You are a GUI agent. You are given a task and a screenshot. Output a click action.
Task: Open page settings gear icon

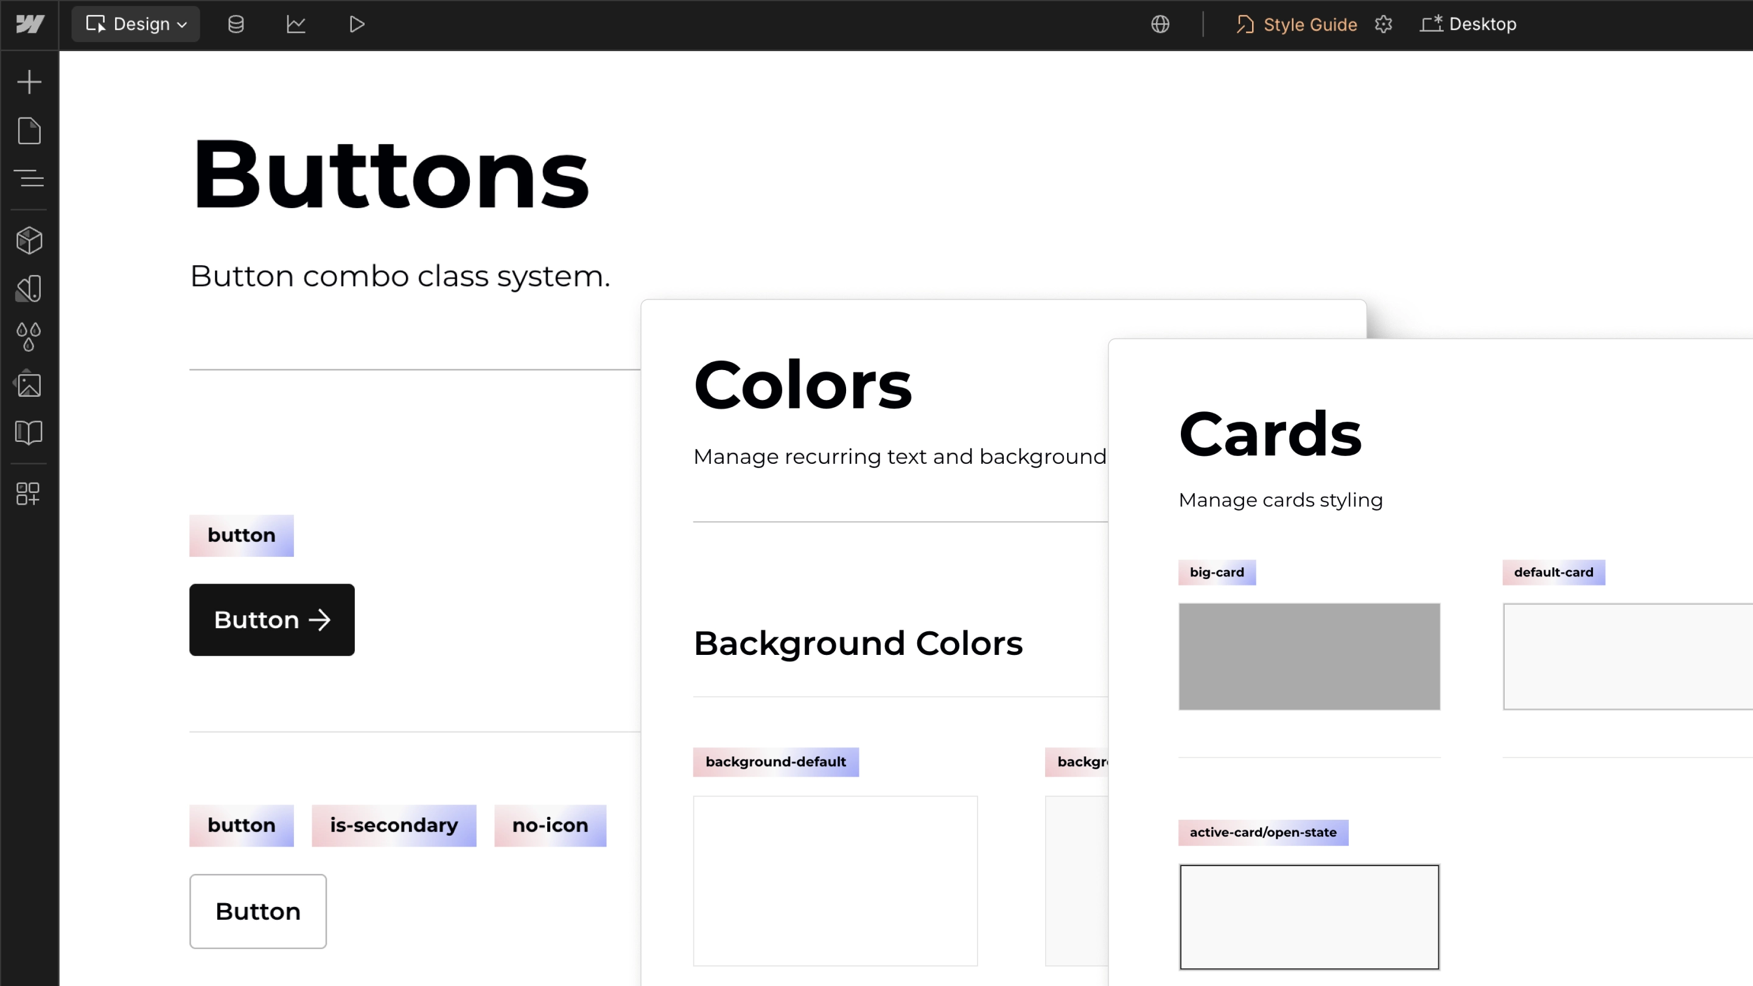[x=1384, y=24]
